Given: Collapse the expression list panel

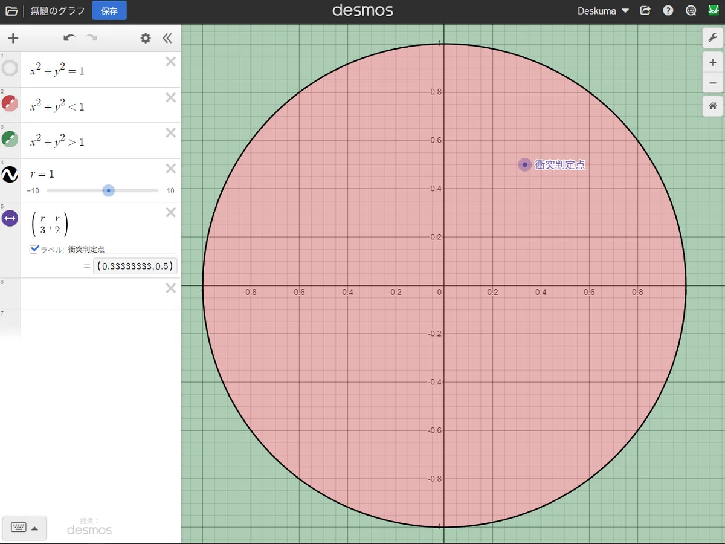Looking at the screenshot, I should click(x=167, y=38).
